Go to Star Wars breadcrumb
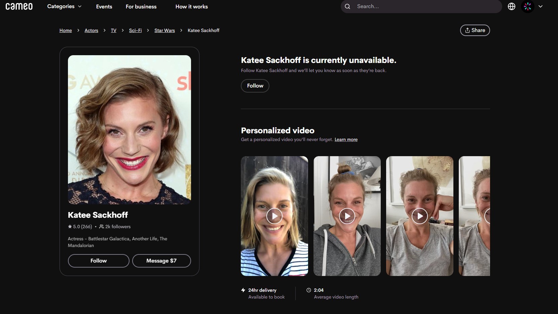This screenshot has height=314, width=558. 164,30
